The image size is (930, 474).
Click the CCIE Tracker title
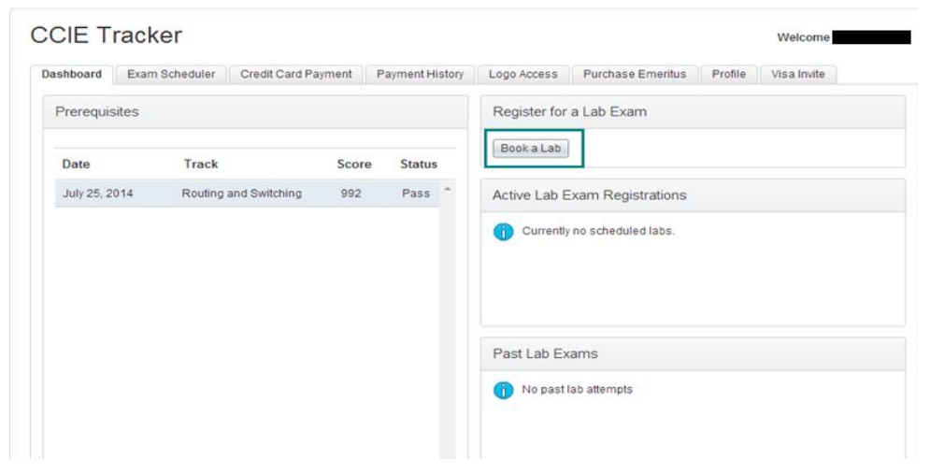(x=107, y=35)
